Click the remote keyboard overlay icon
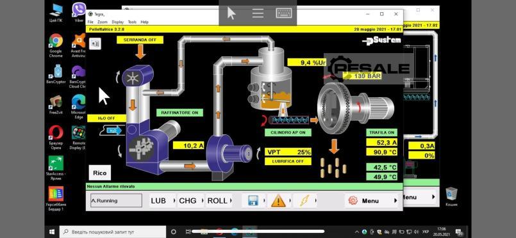 pos(284,13)
